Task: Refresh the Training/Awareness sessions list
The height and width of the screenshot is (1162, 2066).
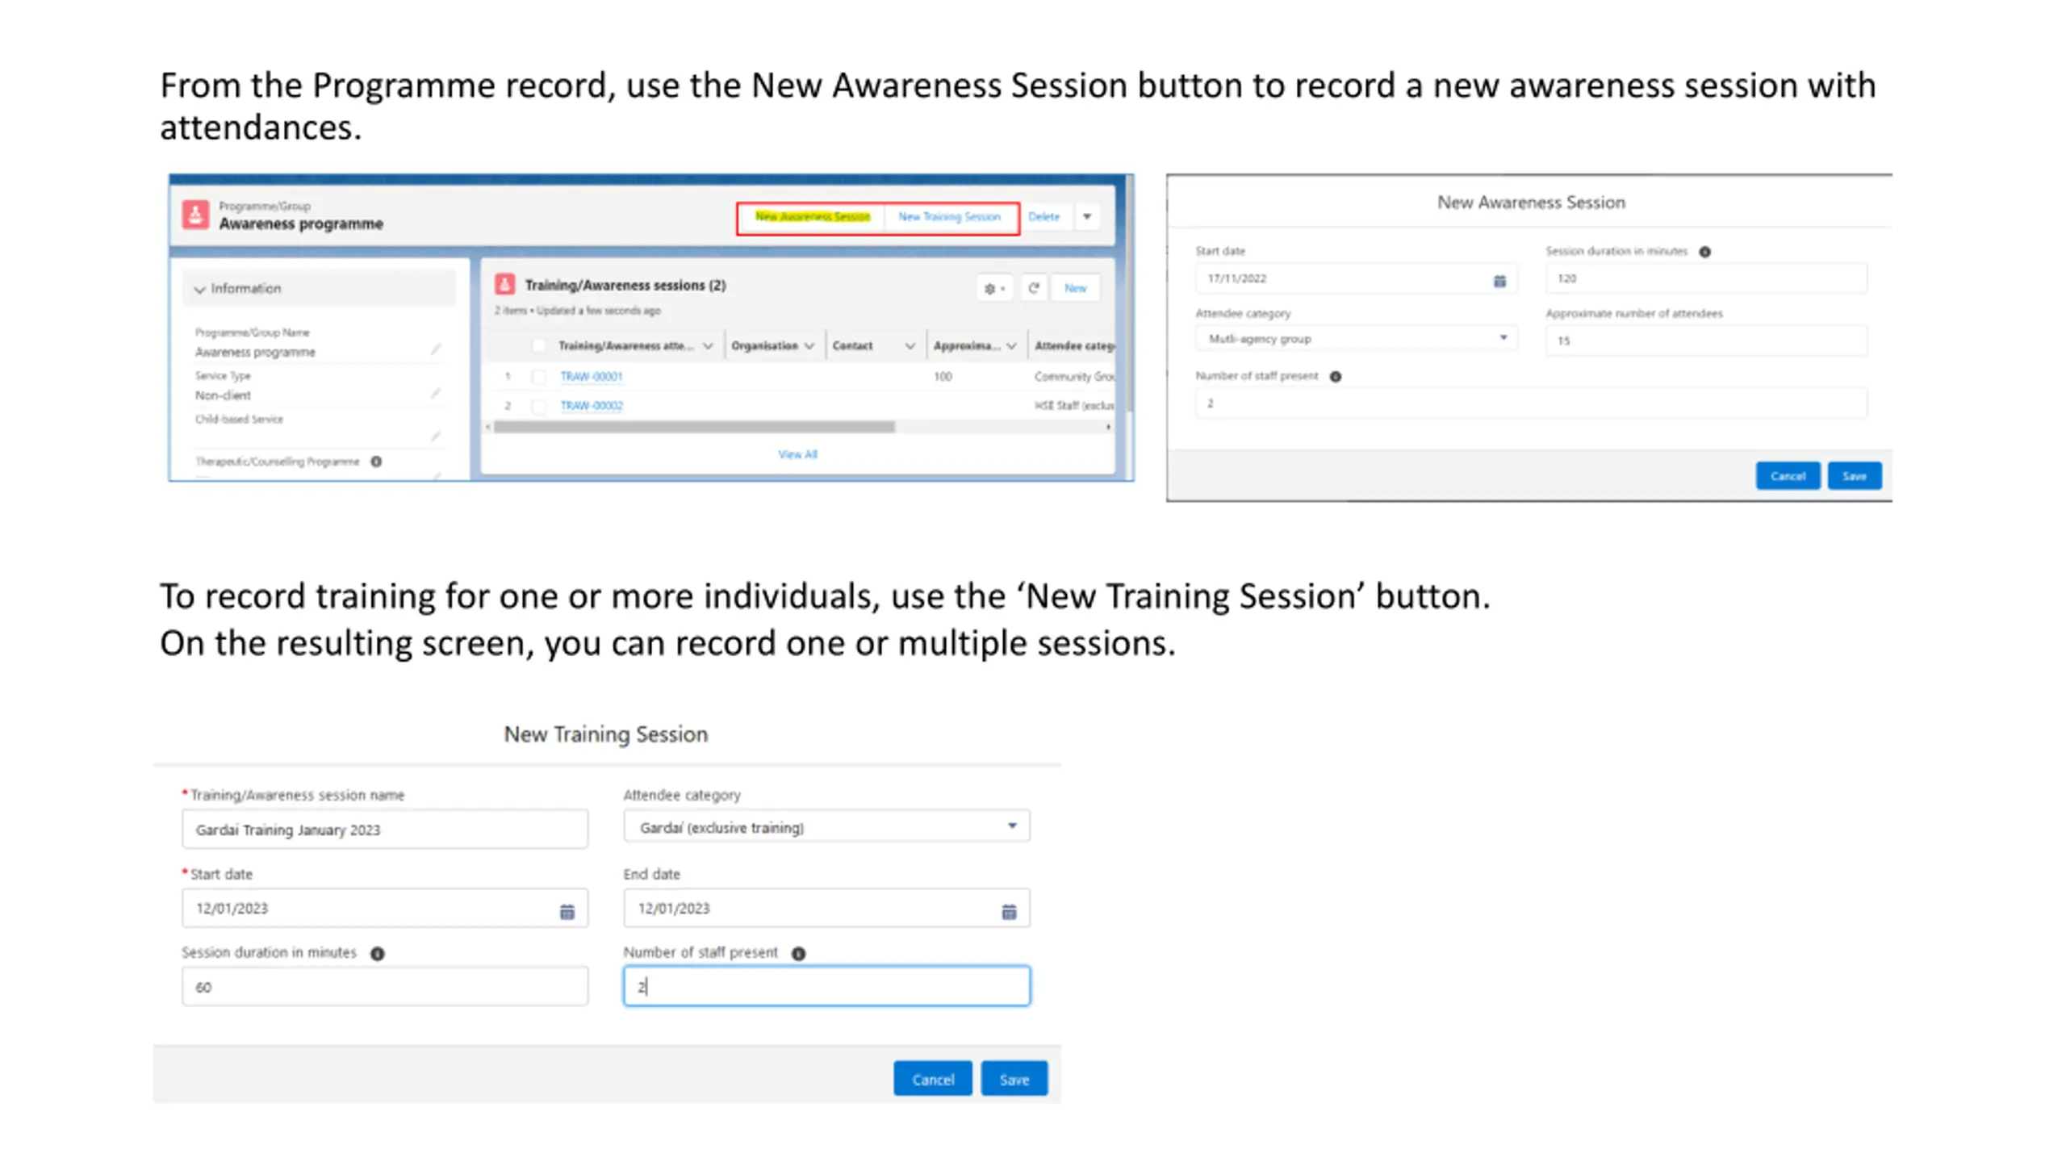Action: [1033, 288]
